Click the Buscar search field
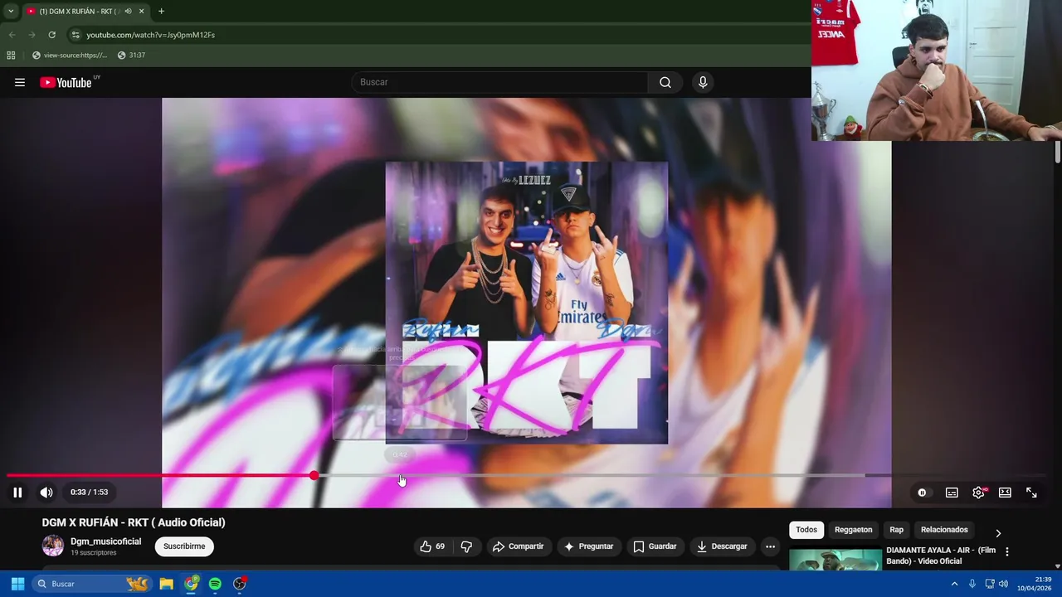 500,82
